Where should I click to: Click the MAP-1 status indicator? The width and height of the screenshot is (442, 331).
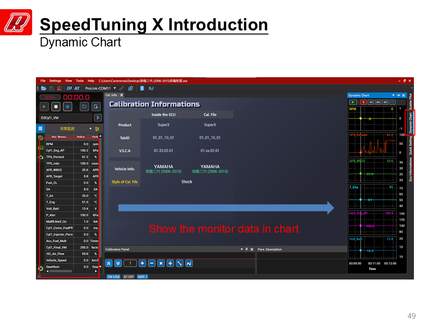(x=142, y=277)
